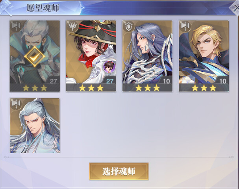Click the gold checkmark on masked hero card
Image resolution: width=239 pixels, height=189 pixels.
click(35, 56)
